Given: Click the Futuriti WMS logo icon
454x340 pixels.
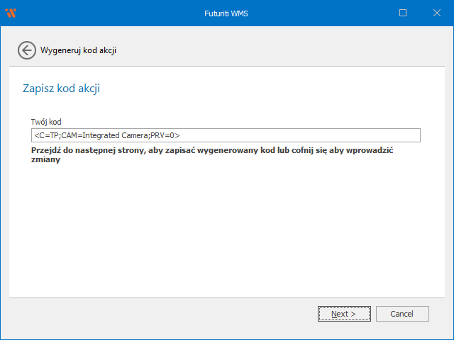Looking at the screenshot, I should tap(11, 13).
